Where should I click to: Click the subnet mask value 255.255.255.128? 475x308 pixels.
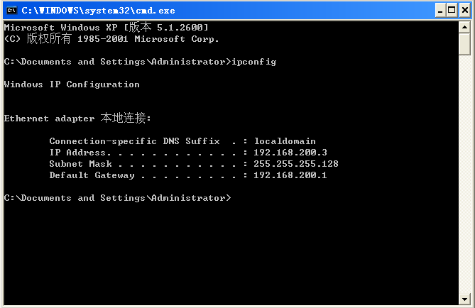[296, 164]
